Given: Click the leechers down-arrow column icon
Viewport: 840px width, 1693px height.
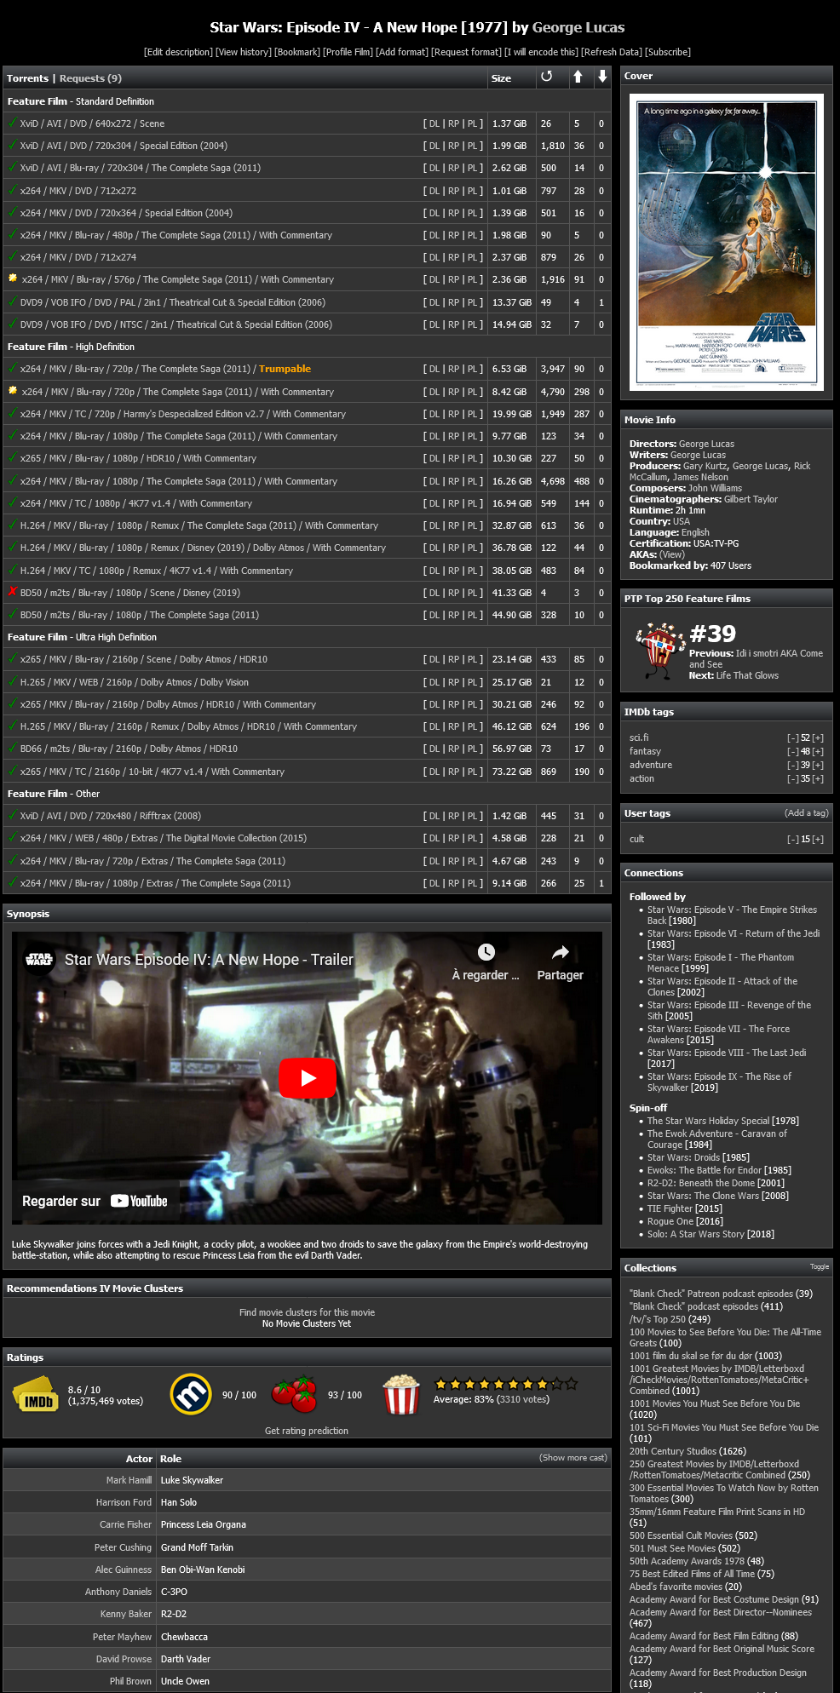Looking at the screenshot, I should click(x=602, y=77).
